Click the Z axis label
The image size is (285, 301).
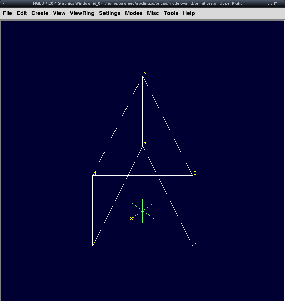[x=144, y=197]
